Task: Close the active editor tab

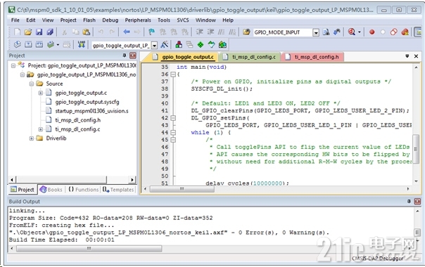Action: tap(416, 56)
